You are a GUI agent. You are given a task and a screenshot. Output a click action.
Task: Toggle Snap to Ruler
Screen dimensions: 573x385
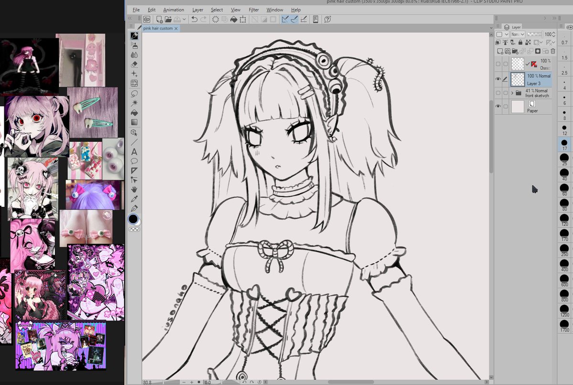click(285, 20)
